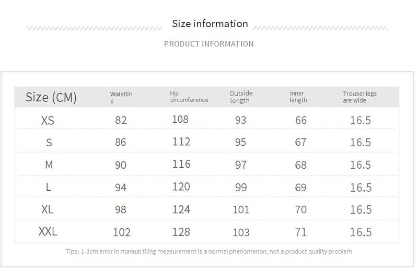Click the "Waistline" column header
418x268 pixels.
121,97
